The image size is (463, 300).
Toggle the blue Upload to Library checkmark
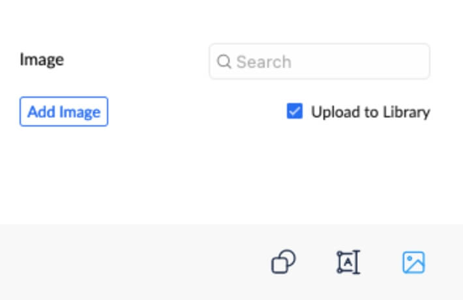coord(295,112)
